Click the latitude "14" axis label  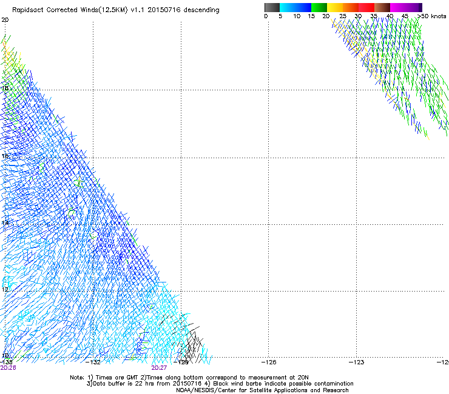click(5, 222)
